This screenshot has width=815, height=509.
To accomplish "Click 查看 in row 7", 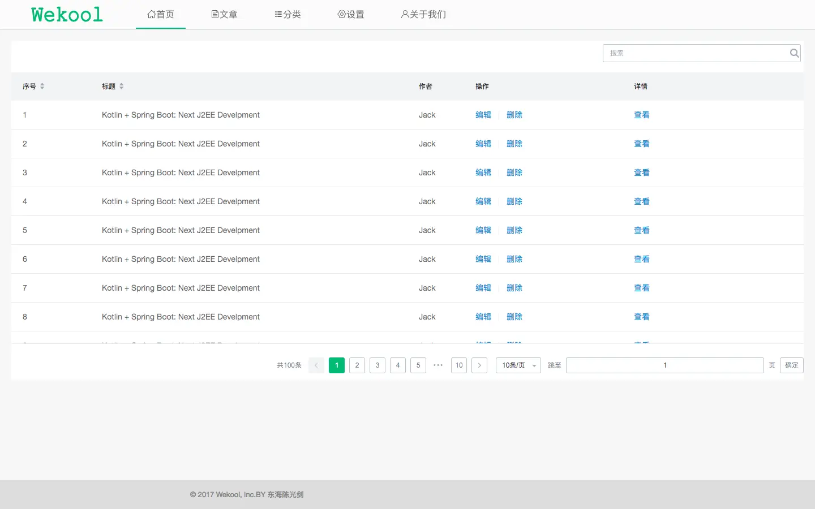I will [642, 288].
